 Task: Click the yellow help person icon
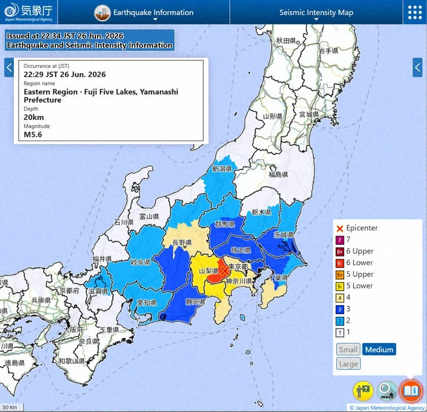coord(363,391)
